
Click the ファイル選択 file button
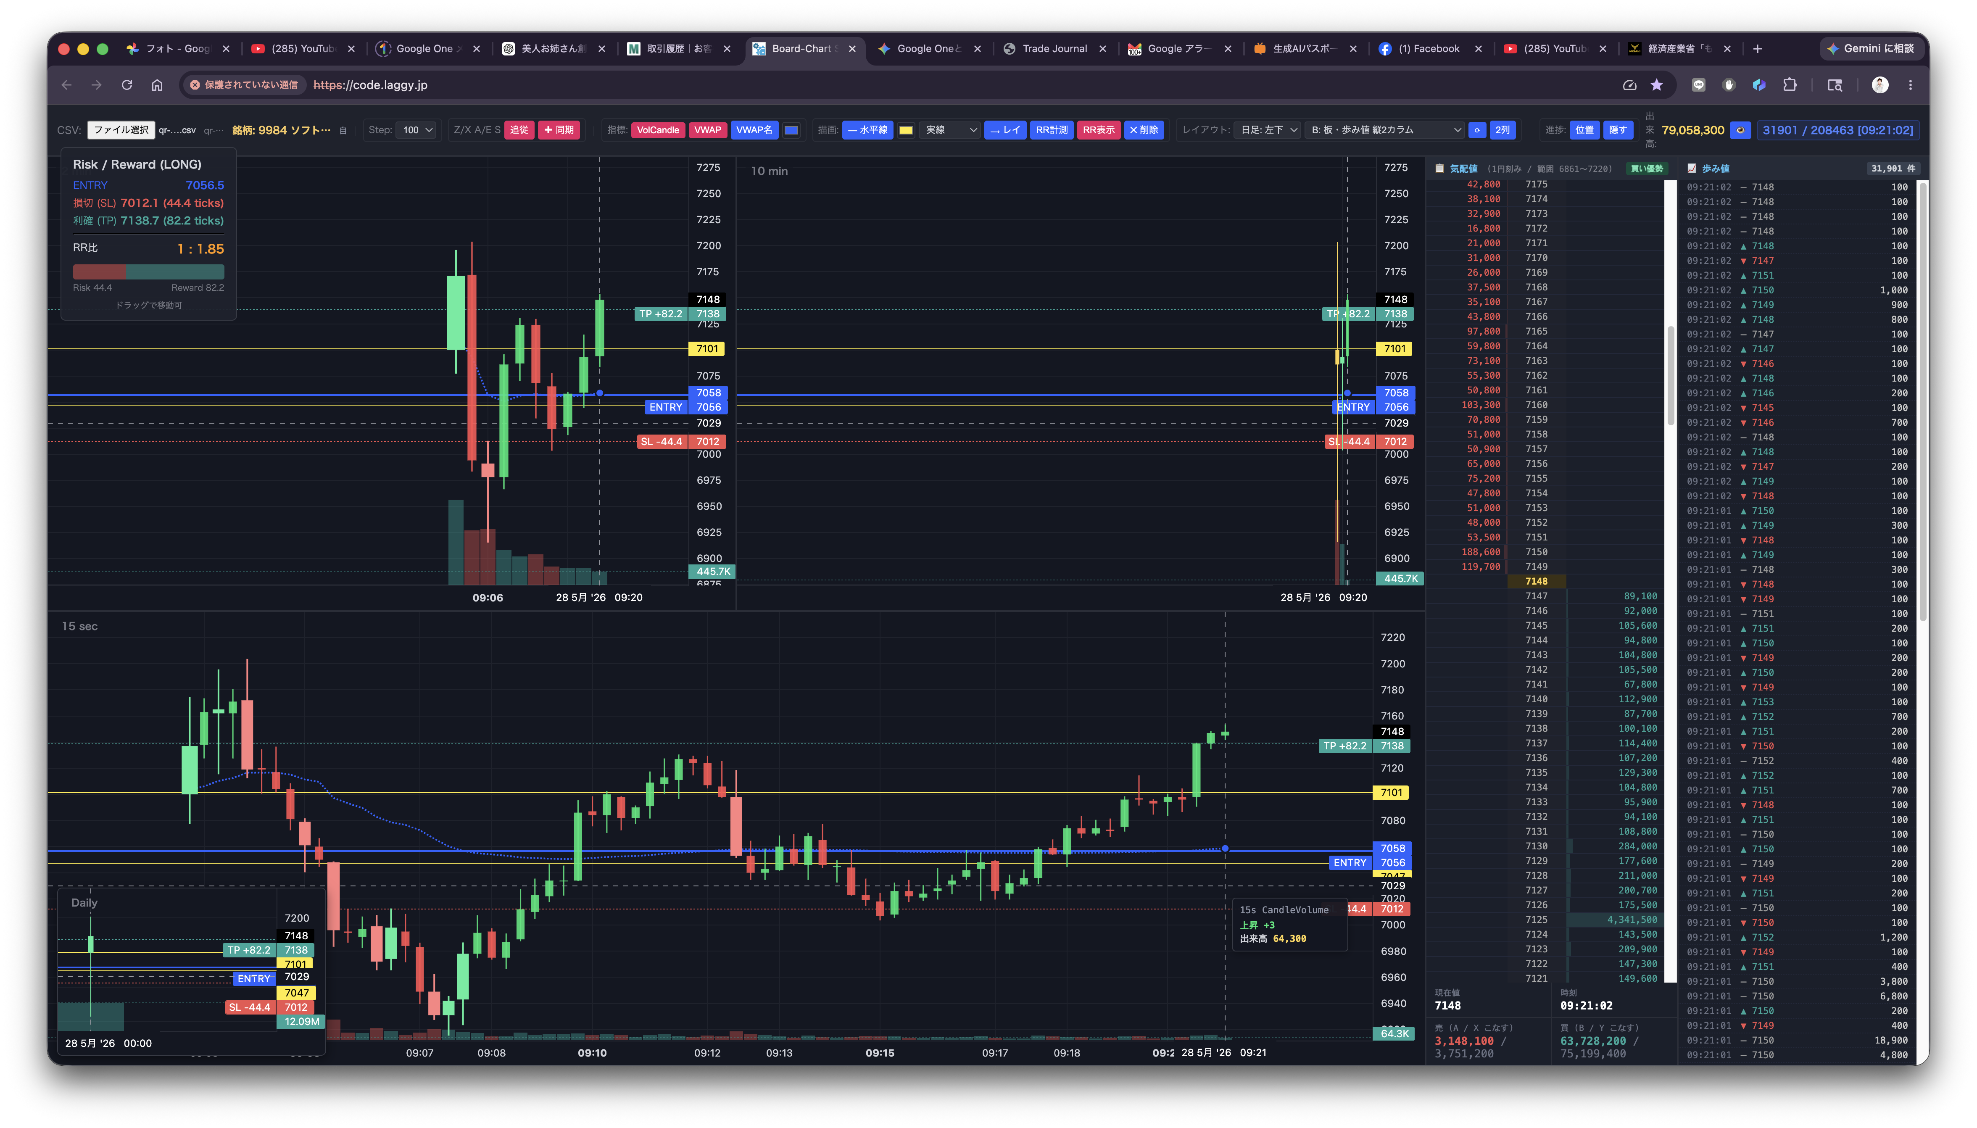[121, 130]
